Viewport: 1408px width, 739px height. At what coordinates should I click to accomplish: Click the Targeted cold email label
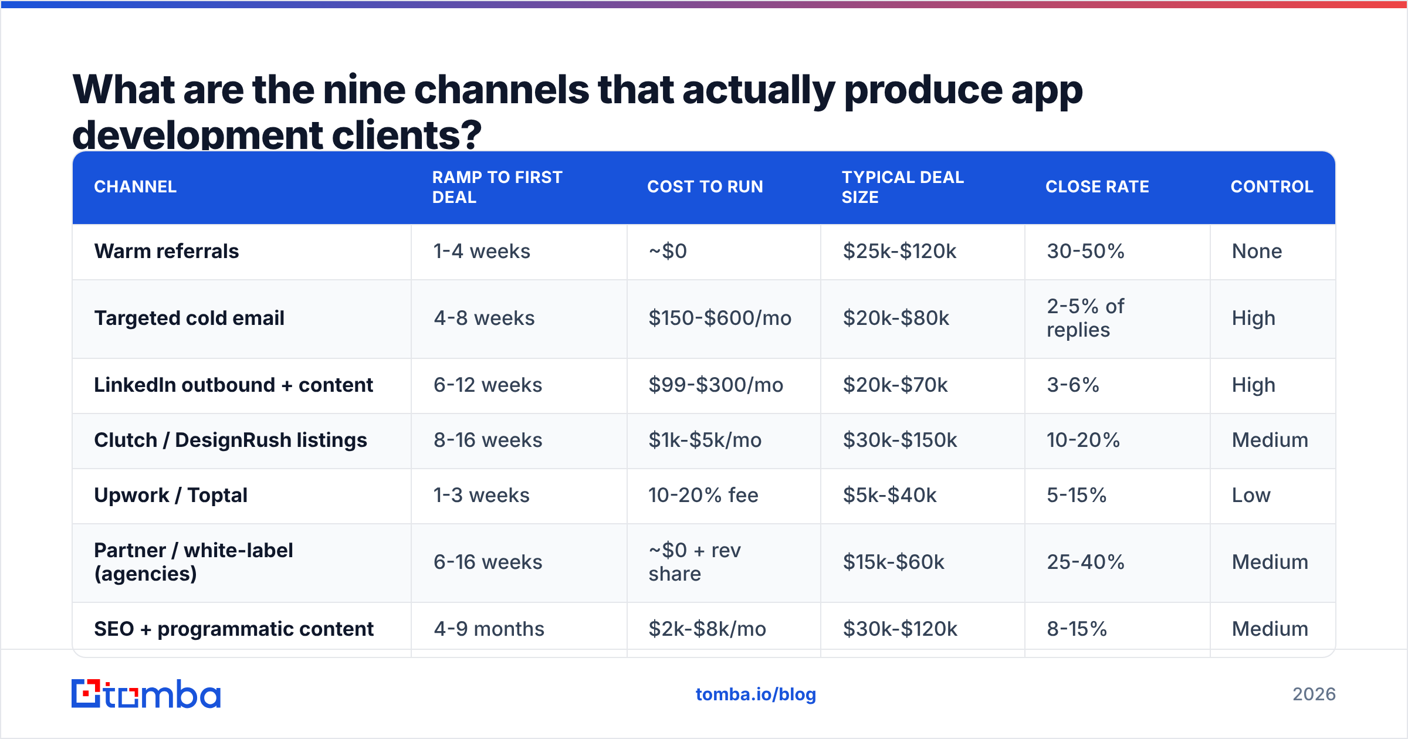[189, 318]
